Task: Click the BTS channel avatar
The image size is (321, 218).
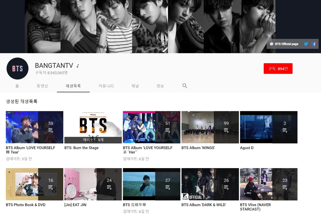Action: click(x=17, y=68)
